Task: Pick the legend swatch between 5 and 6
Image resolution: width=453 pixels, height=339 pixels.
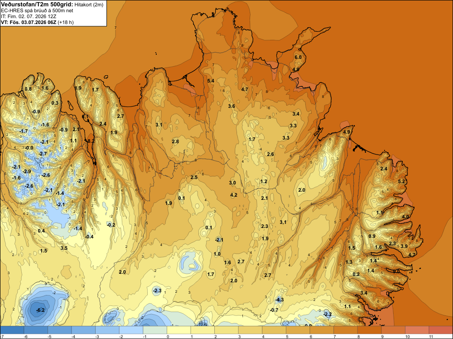Action: click(298, 330)
